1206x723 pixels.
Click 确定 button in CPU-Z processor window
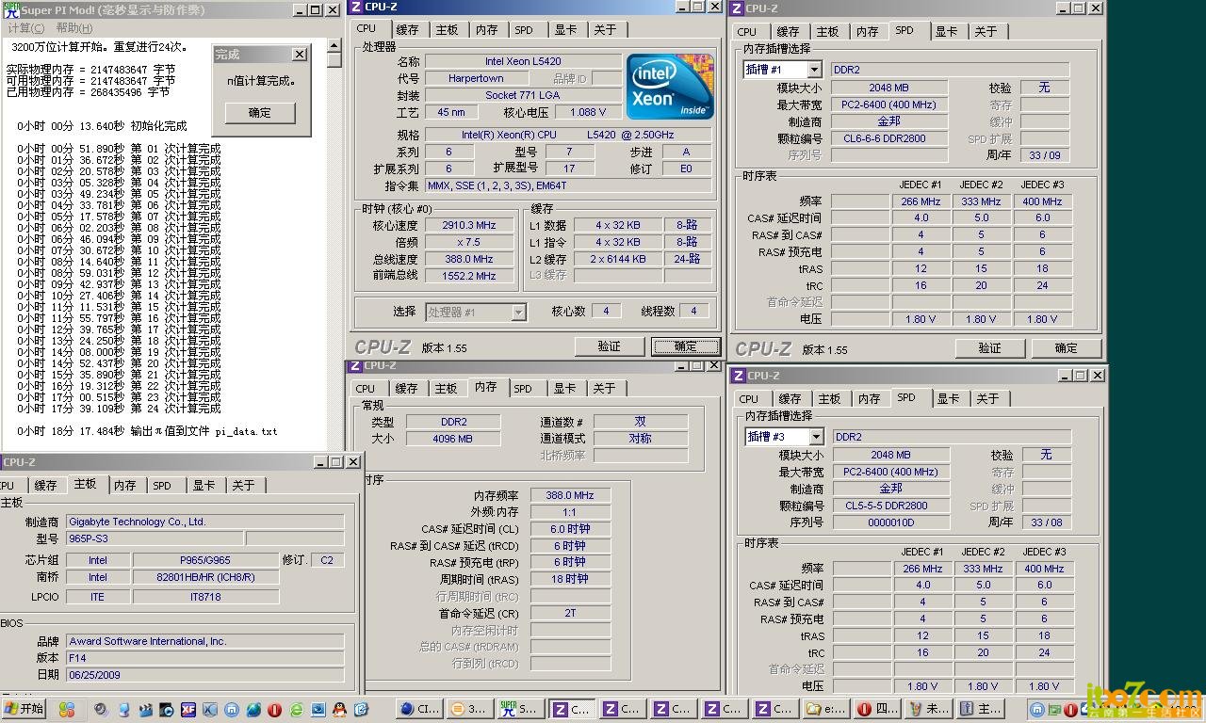(x=685, y=346)
